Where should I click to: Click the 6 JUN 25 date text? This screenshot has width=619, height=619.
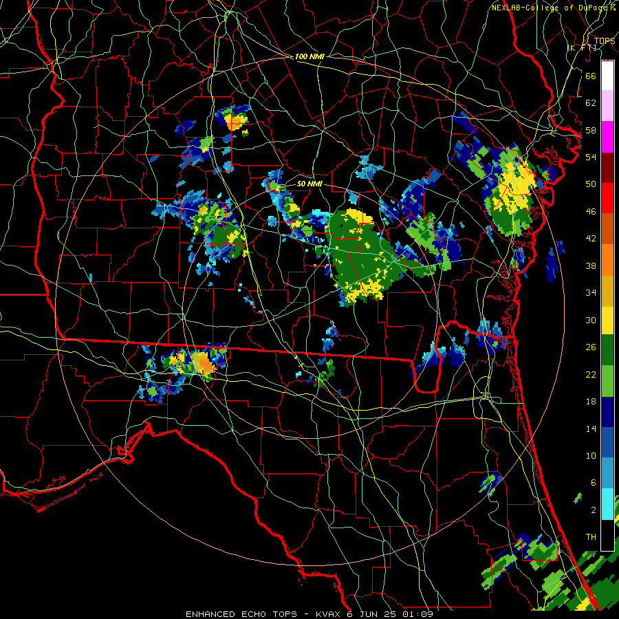coord(373,614)
